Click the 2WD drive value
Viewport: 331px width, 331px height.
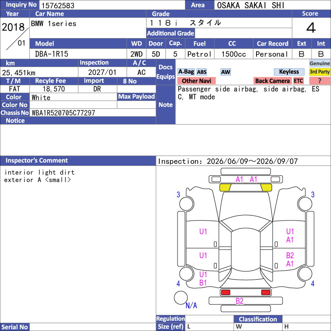(x=137, y=54)
